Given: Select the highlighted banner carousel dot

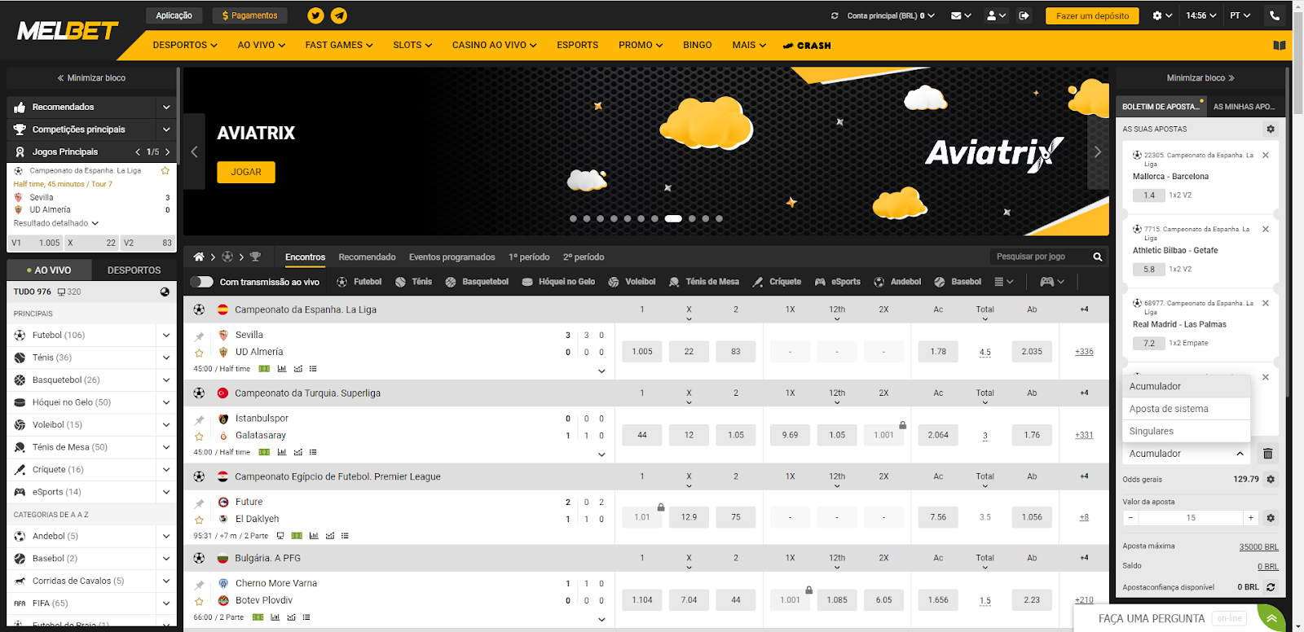Looking at the screenshot, I should tap(673, 218).
